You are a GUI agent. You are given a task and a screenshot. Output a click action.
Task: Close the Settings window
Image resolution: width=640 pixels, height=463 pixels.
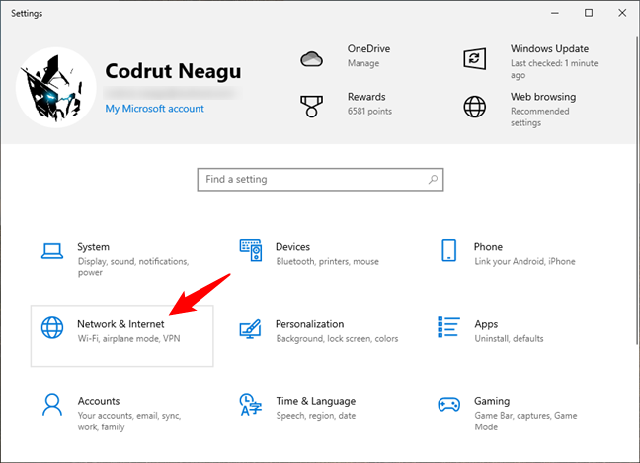(622, 13)
